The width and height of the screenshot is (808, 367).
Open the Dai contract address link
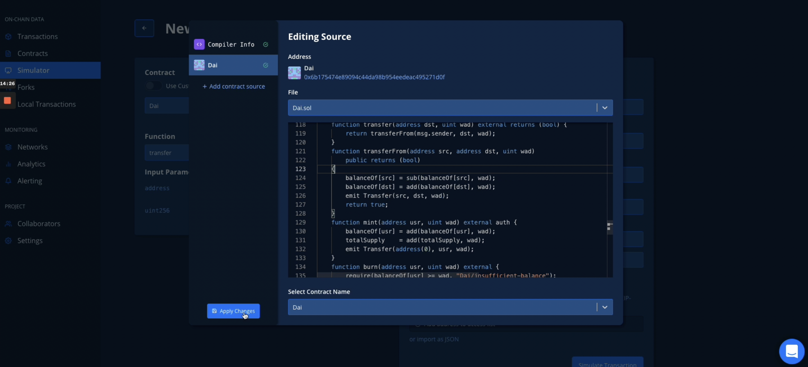pos(374,77)
